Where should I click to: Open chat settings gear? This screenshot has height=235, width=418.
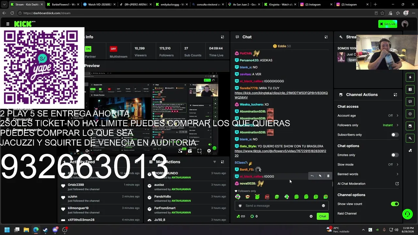click(x=311, y=216)
